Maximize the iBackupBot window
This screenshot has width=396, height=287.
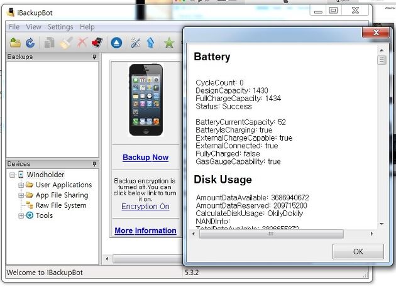pos(333,10)
